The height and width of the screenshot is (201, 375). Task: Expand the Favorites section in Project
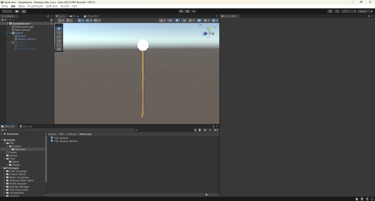coord(2,134)
